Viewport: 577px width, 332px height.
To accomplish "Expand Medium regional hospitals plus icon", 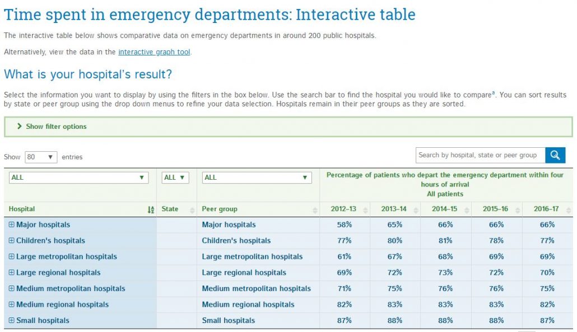I will (12, 305).
